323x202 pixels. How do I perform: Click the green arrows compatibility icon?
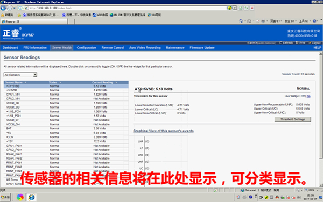click(x=246, y=8)
